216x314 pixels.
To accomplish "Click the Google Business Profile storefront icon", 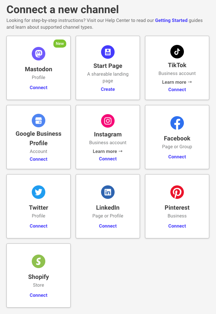I will 39,121.
